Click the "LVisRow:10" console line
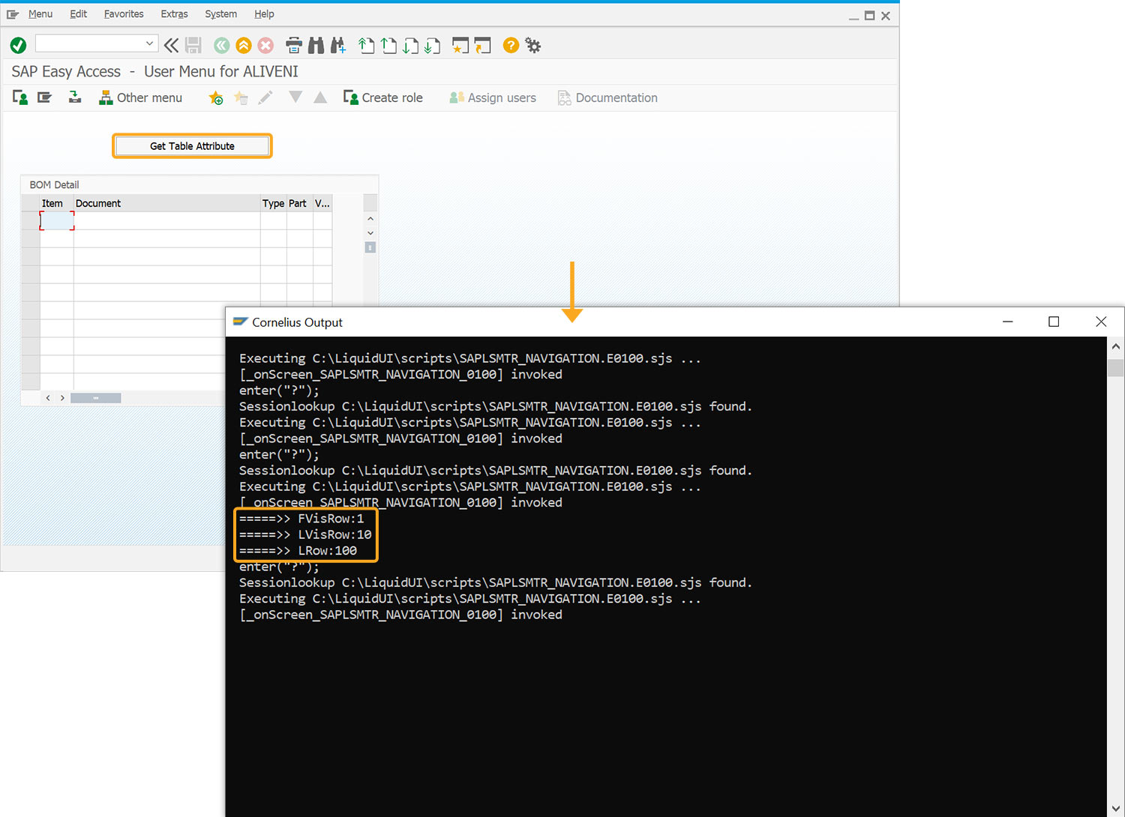The width and height of the screenshot is (1125, 817). (305, 534)
